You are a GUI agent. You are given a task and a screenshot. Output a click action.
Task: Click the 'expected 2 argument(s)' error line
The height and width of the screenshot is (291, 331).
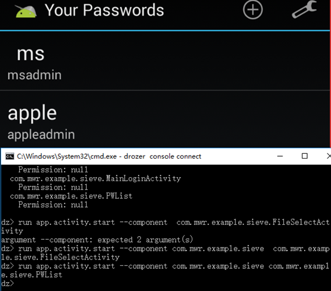click(x=97, y=240)
